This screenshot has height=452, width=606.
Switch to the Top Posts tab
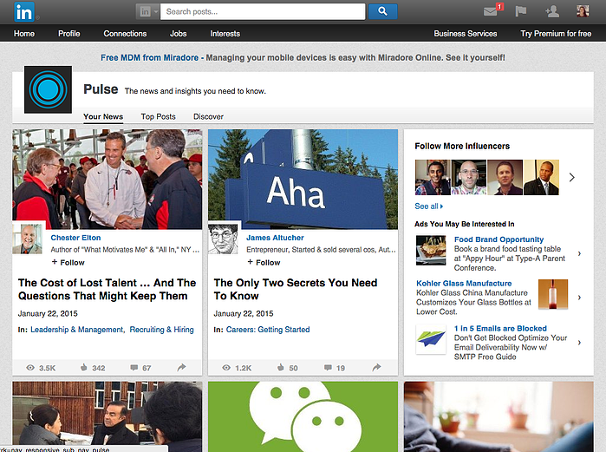[158, 117]
